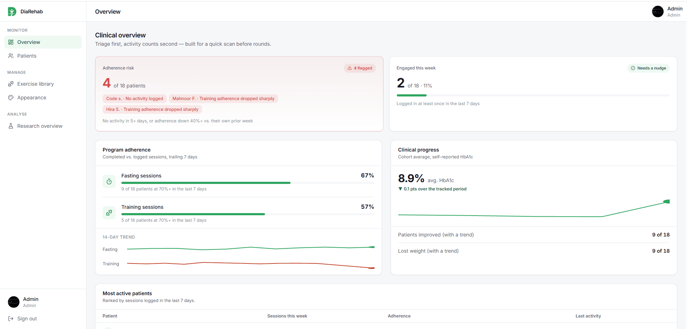Click the Admin name in sidebar footer

(x=31, y=299)
